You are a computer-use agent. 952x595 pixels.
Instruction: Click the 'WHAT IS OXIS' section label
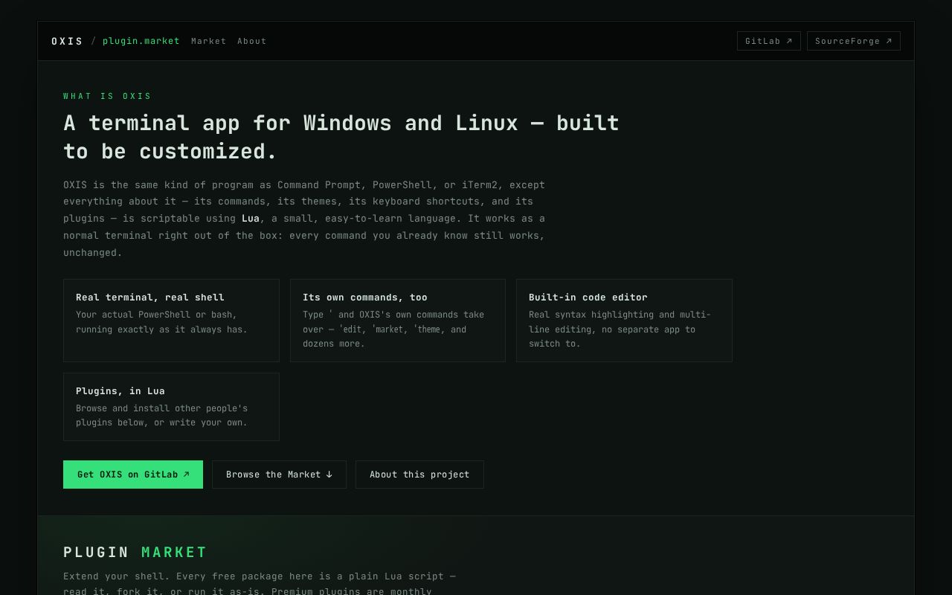click(108, 97)
